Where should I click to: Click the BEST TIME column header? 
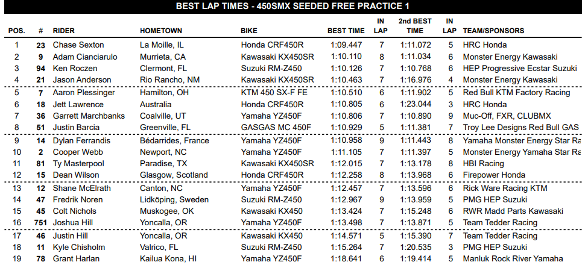pyautogui.click(x=346, y=31)
